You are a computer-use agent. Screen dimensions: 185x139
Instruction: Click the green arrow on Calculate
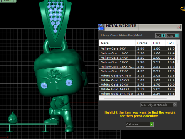(x=151, y=124)
